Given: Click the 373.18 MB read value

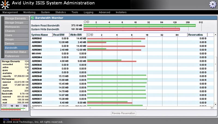Looking at the screenshot, I should [77, 26].
